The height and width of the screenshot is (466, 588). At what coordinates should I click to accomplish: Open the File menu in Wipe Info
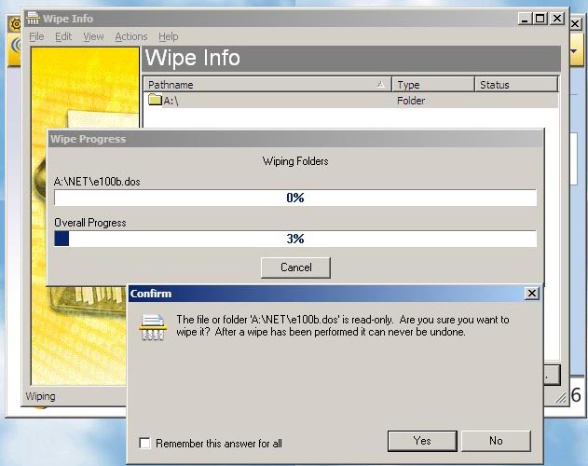tap(36, 36)
